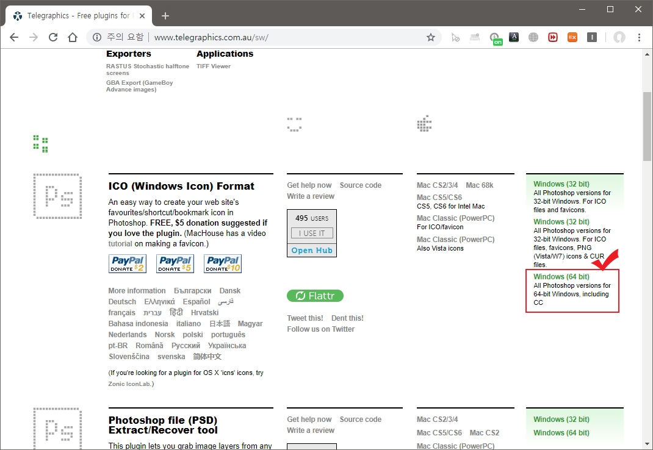
Task: Click the green Flattr button
Action: tap(316, 296)
